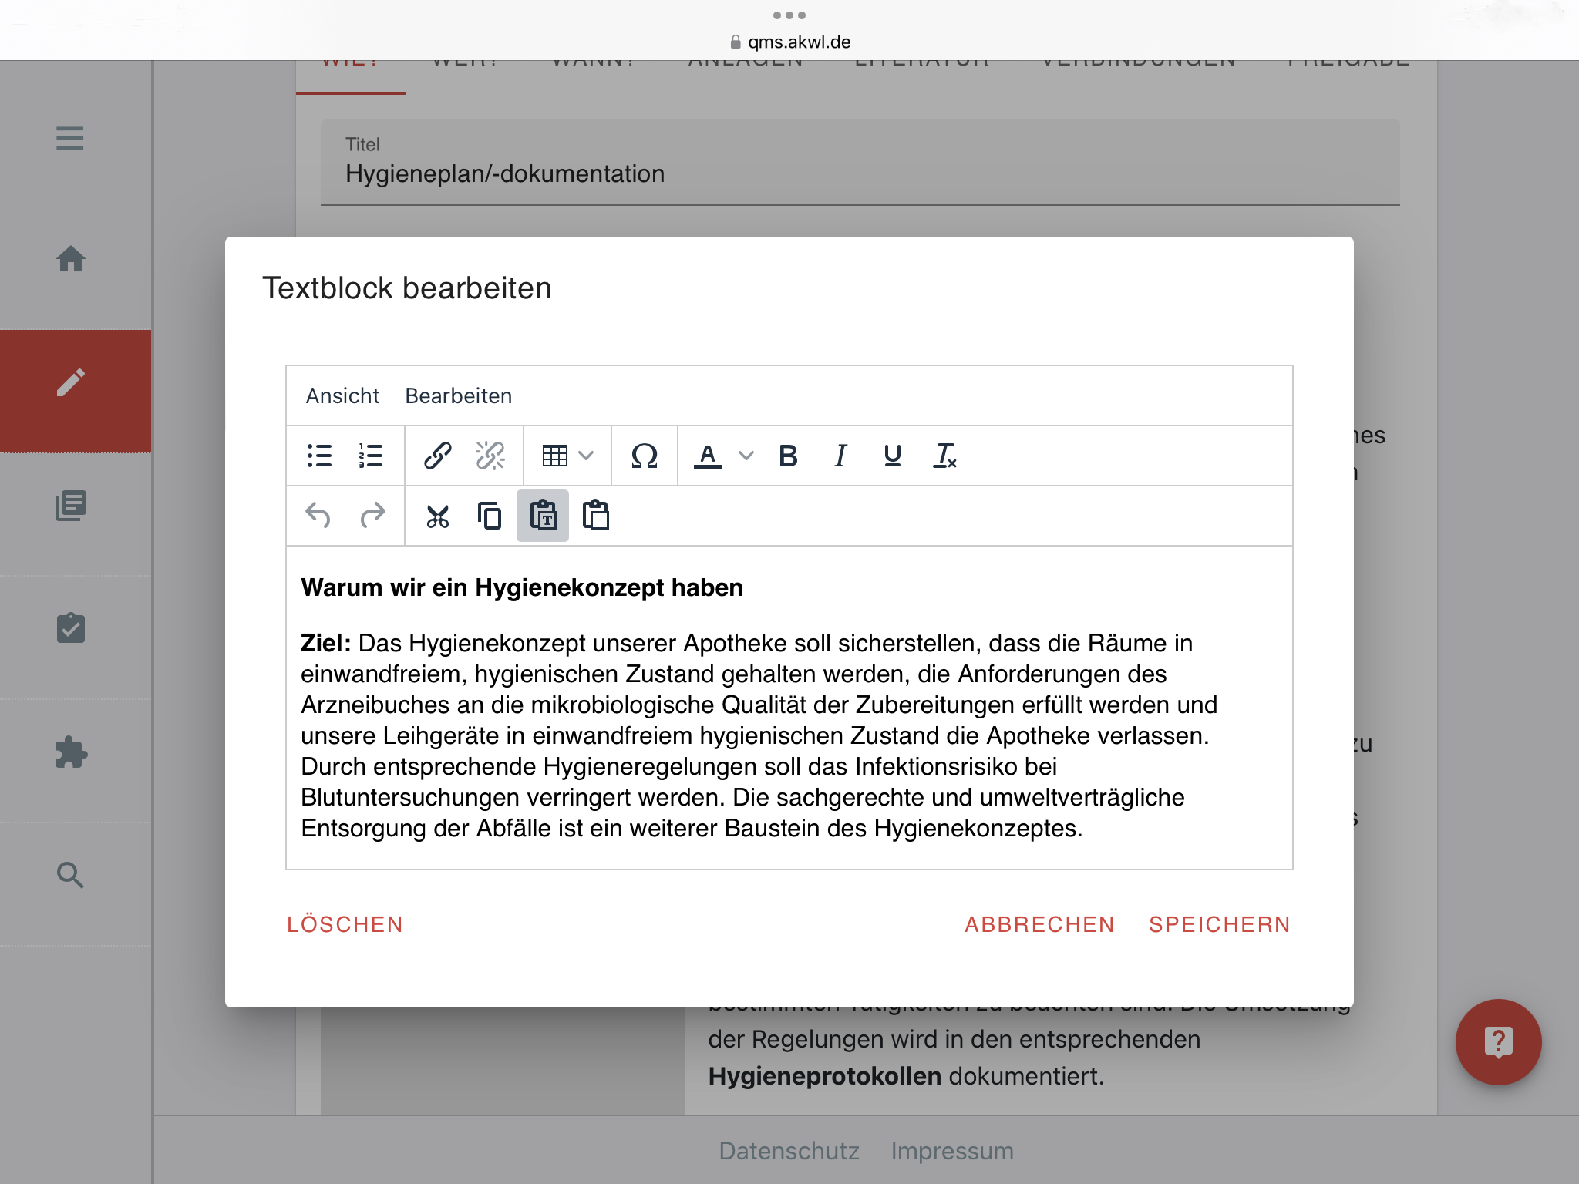Image resolution: width=1579 pixels, height=1184 pixels.
Task: Open the puzzle piece icon in the sidebar
Action: [x=71, y=752]
